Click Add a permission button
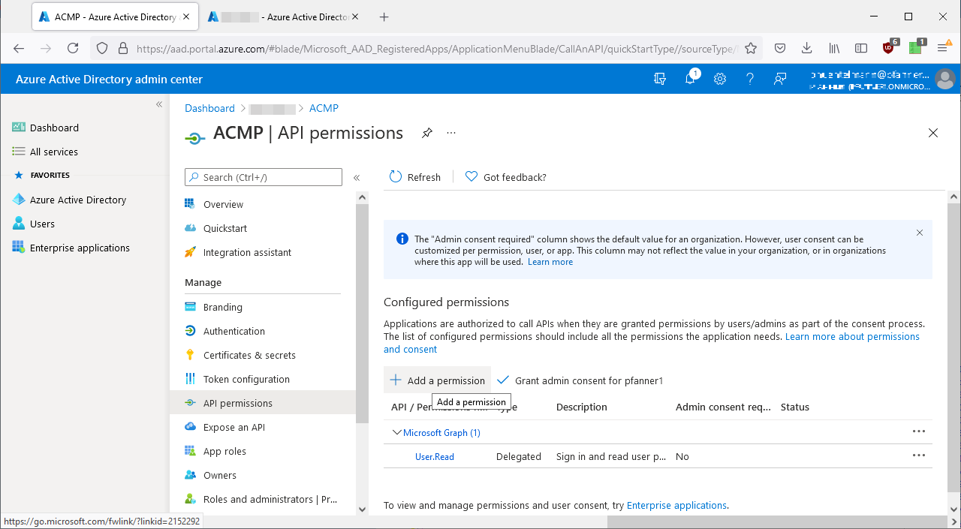This screenshot has width=961, height=529. click(437, 380)
